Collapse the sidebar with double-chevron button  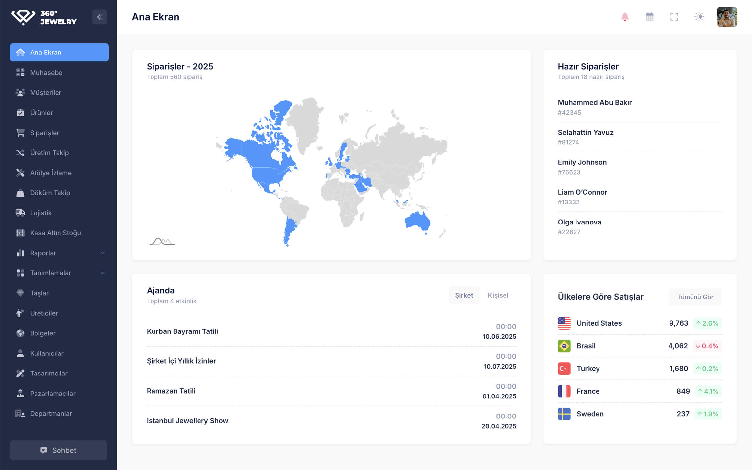coord(100,17)
